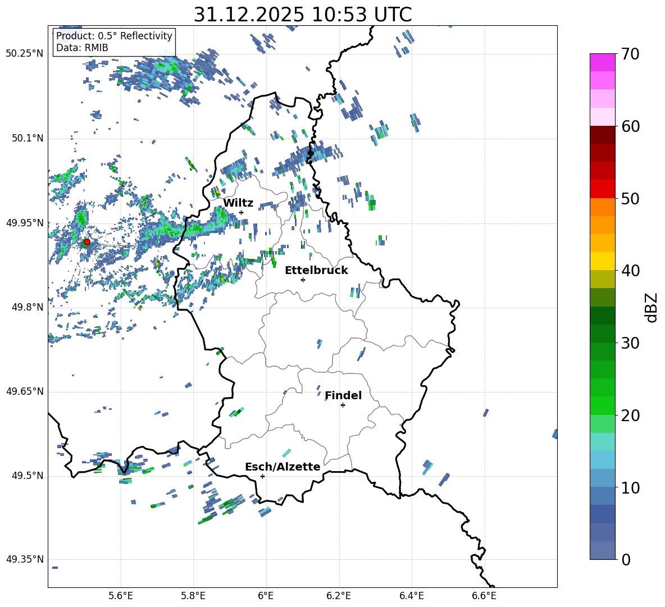The height and width of the screenshot is (607, 665).
Task: Pick the bright green colorbar segment above 20
Action: (x=602, y=405)
